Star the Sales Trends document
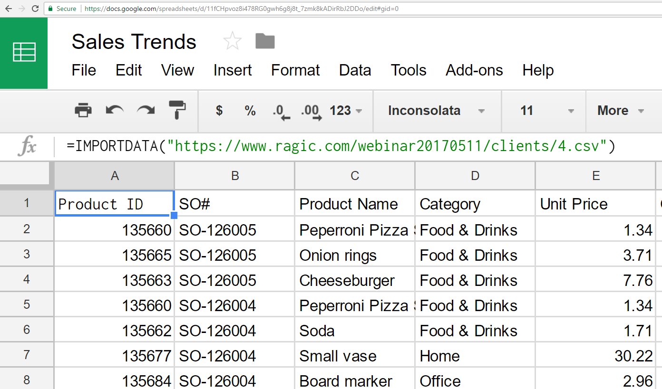Image resolution: width=662 pixels, height=389 pixels. [233, 41]
